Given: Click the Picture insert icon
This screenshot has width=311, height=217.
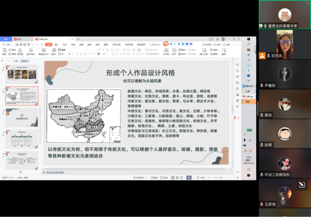Looking at the screenshot, I should tap(183, 50).
